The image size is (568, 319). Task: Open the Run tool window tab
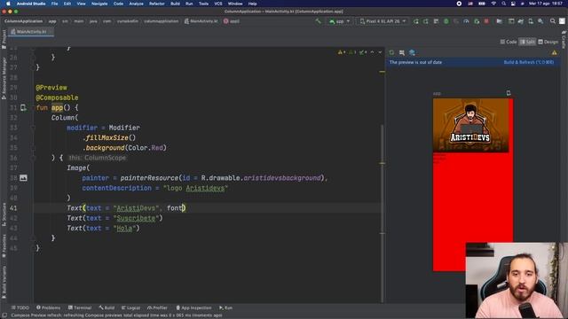tap(225, 307)
